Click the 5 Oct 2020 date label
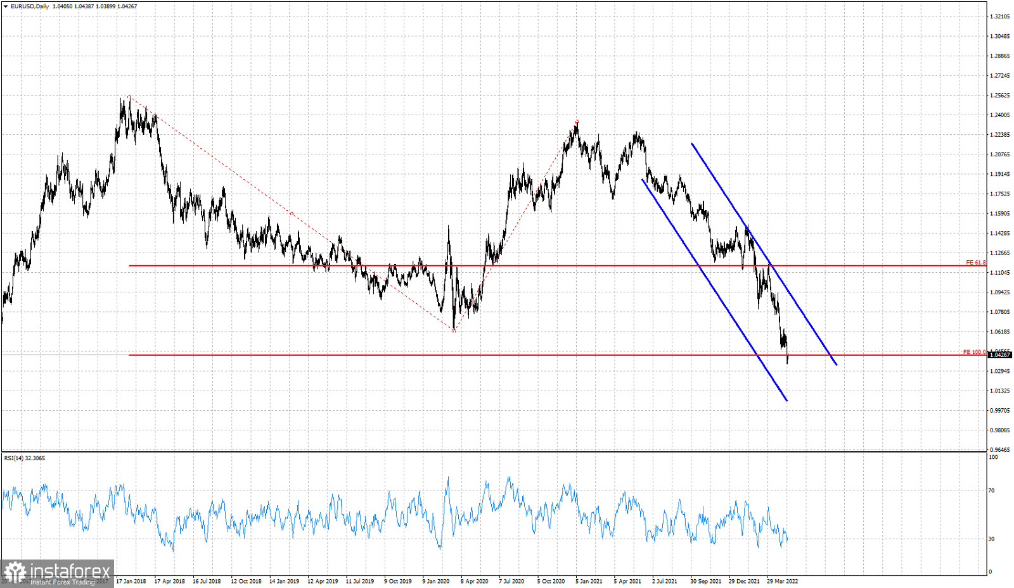Screen dimensions: 1014x588 551,581
